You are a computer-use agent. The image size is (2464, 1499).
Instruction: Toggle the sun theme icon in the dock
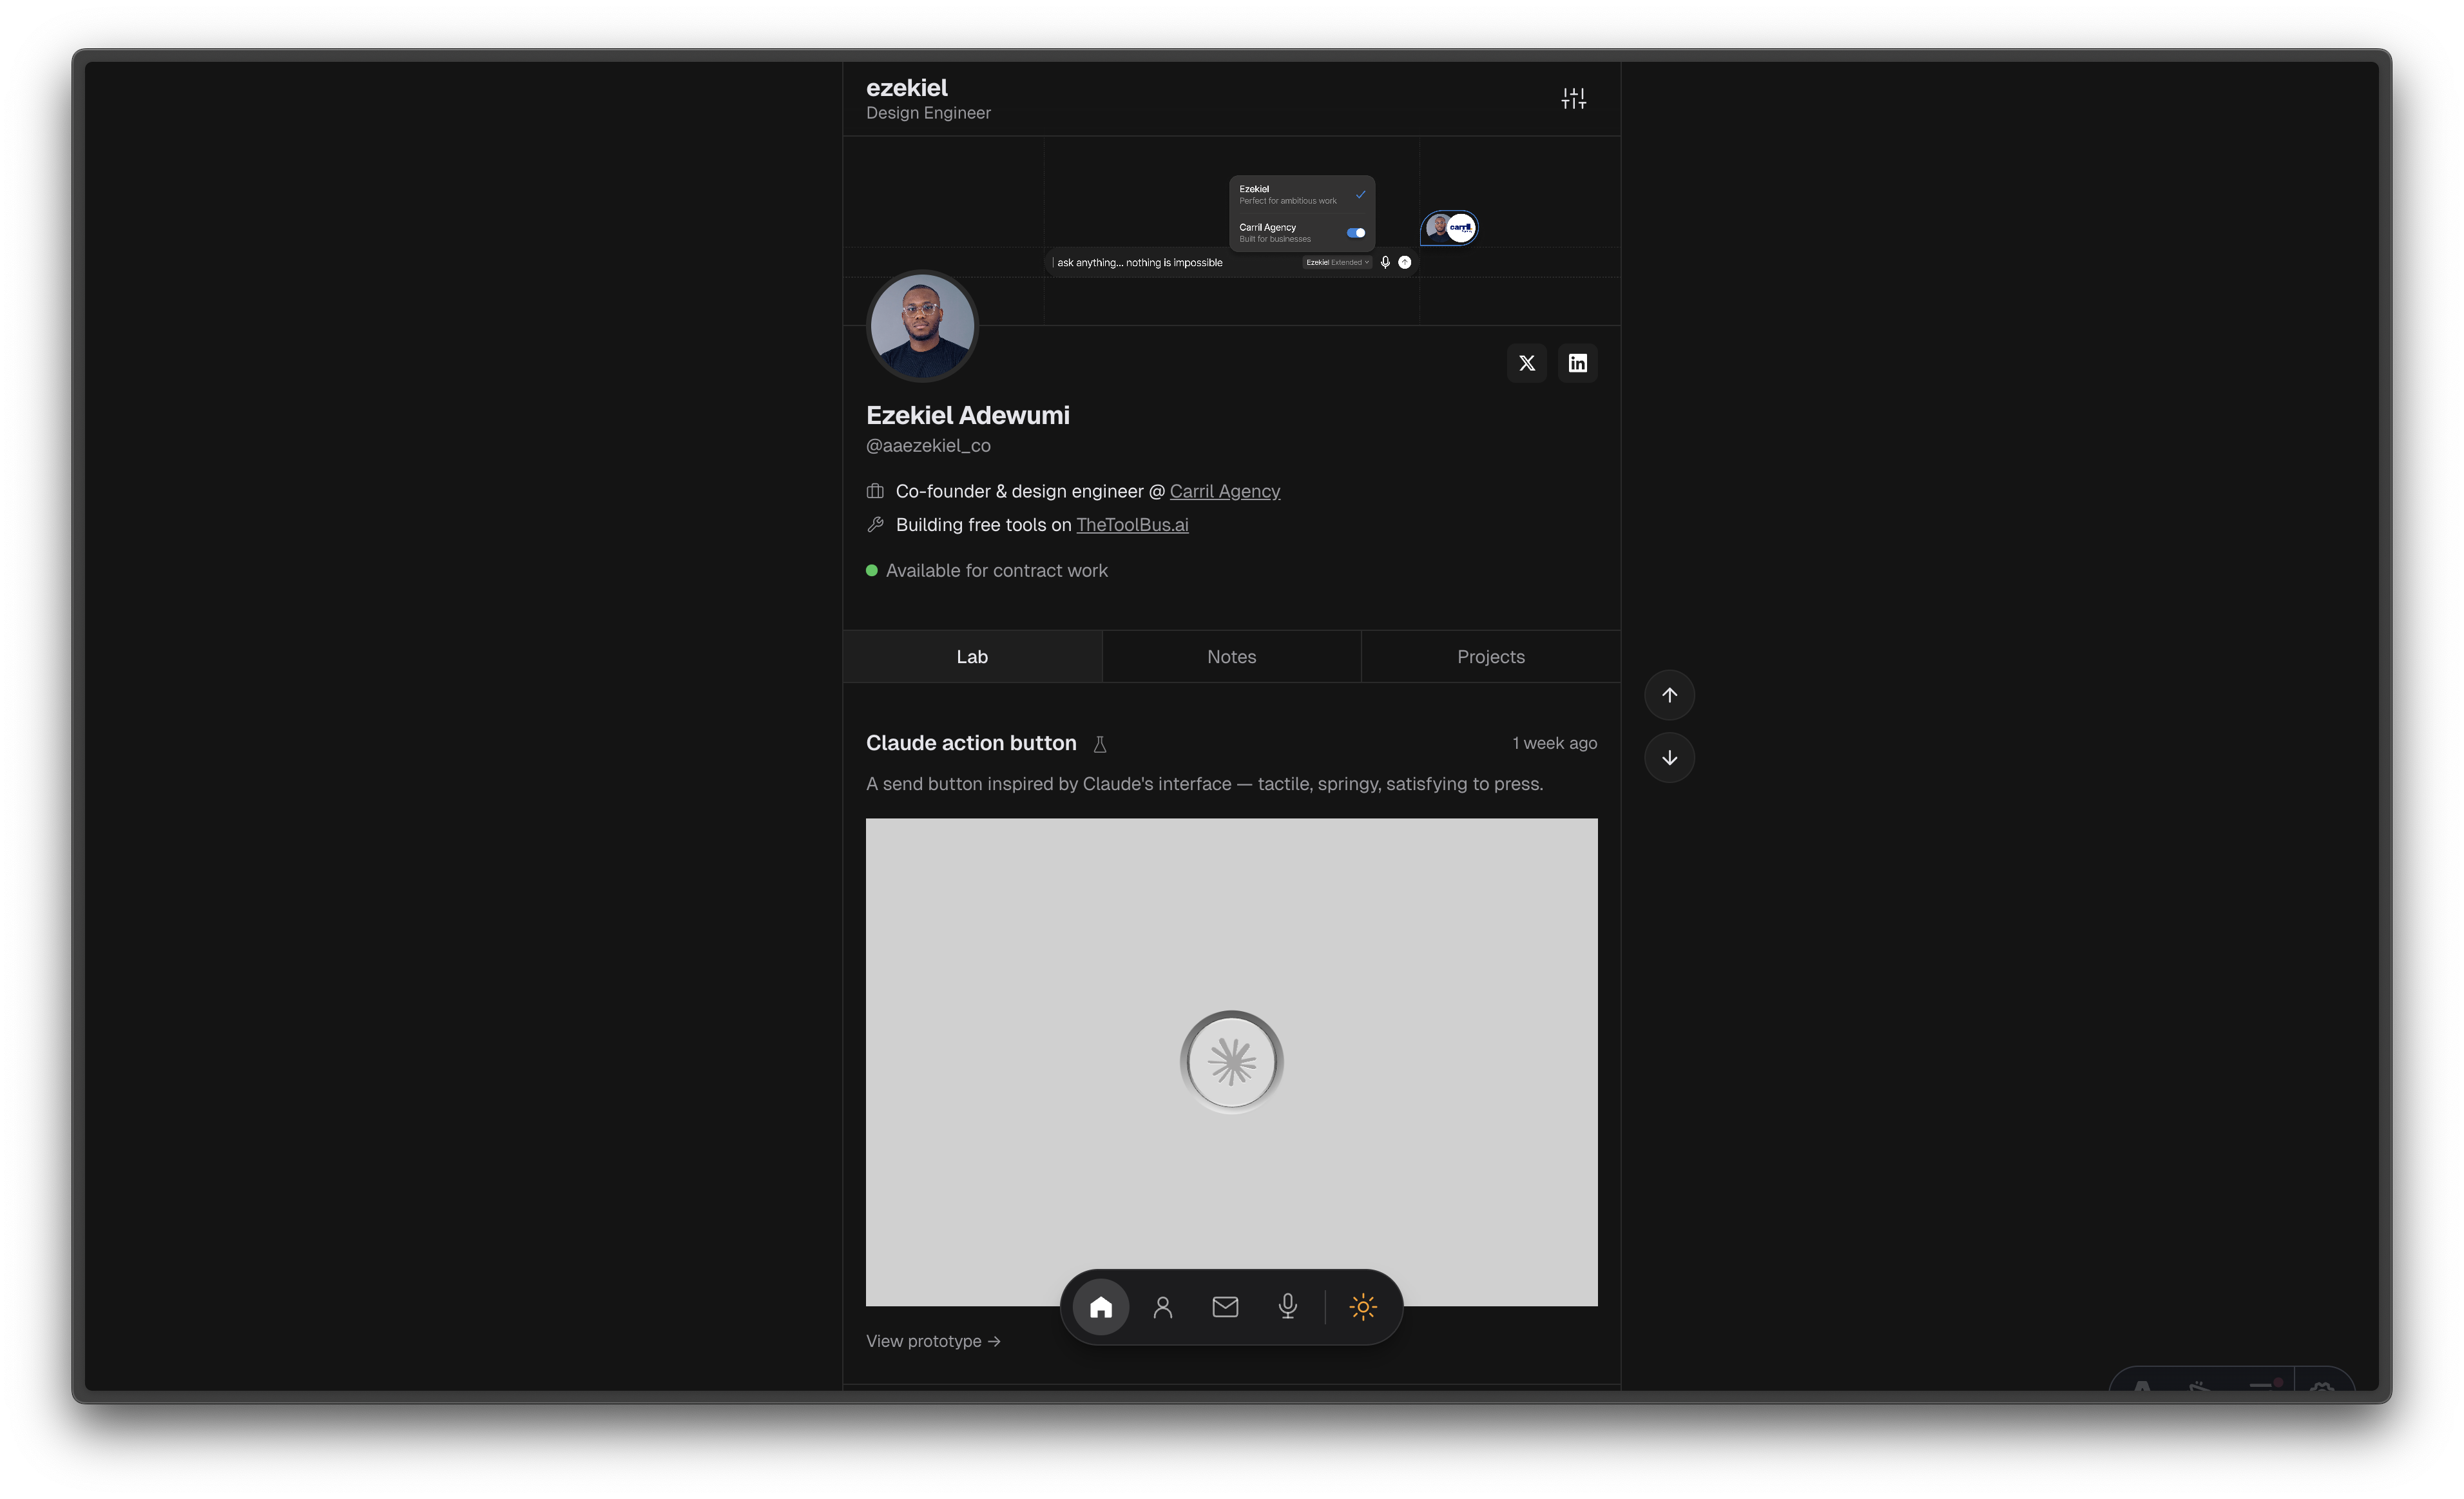1362,1307
